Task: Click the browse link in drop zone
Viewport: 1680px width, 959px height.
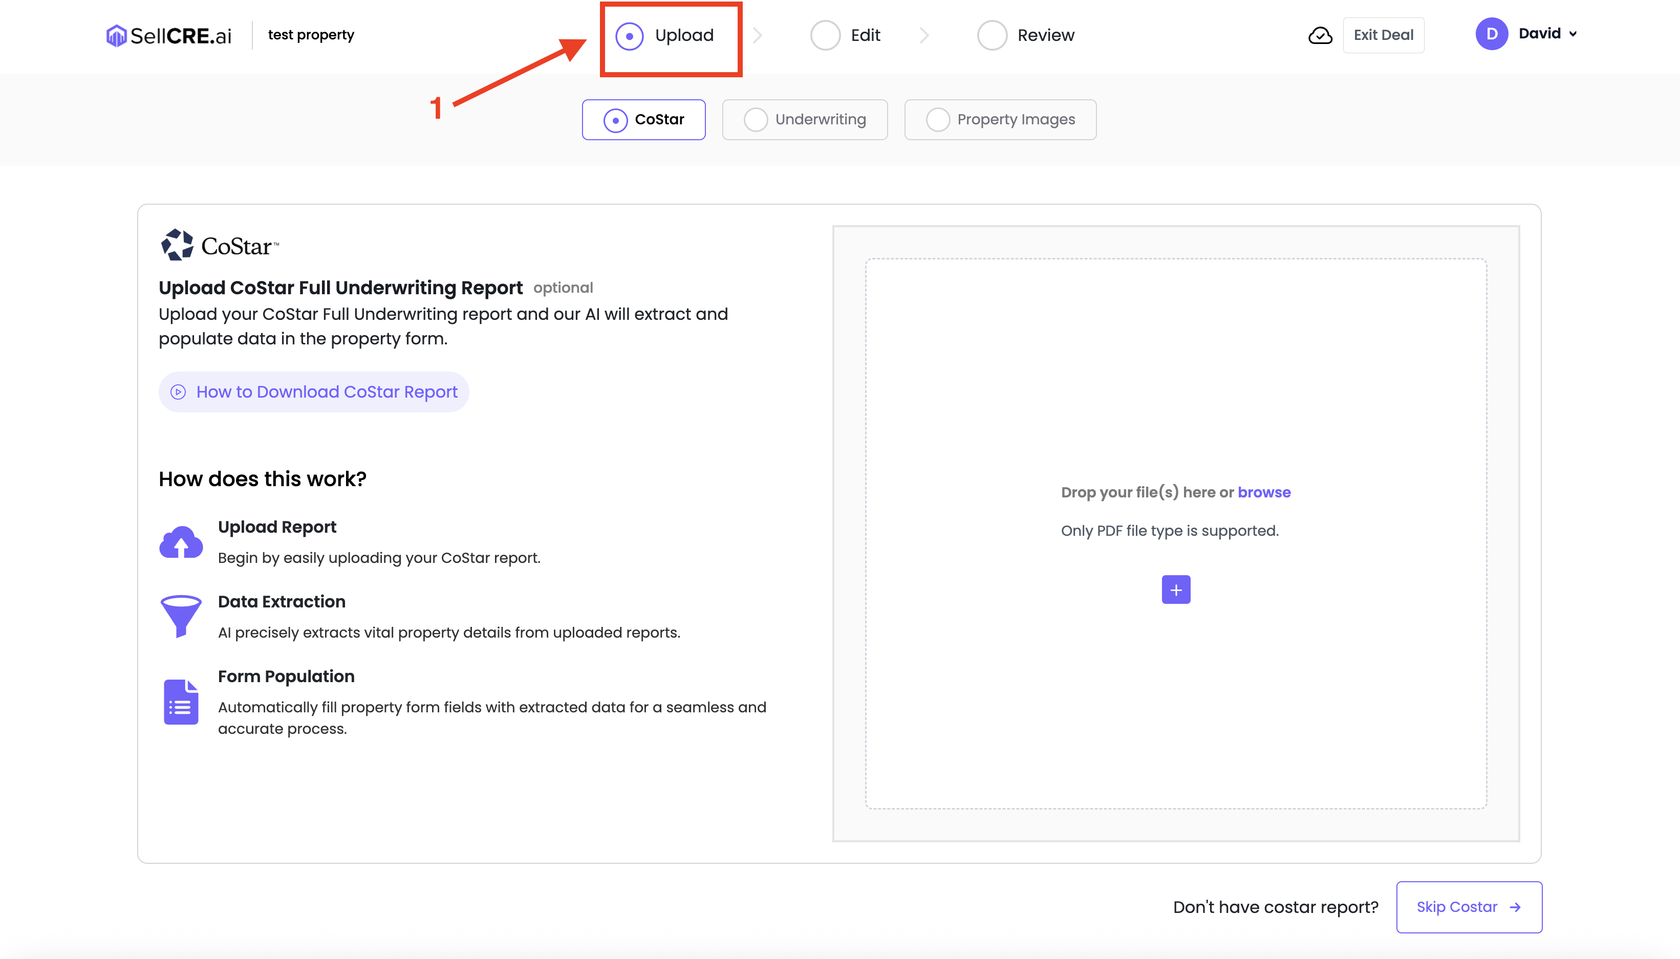Action: [x=1264, y=492]
